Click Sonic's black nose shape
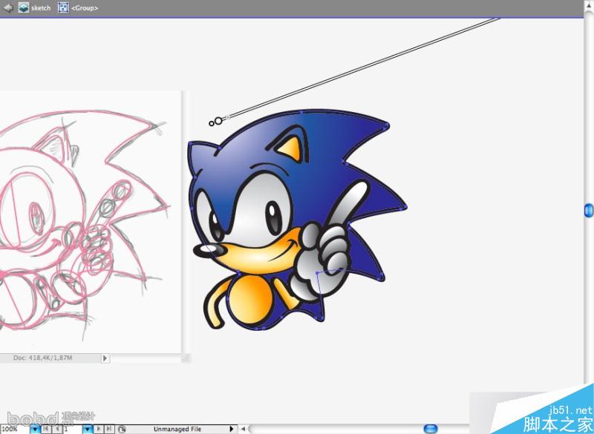Viewport: 594px width, 434px height. click(209, 249)
